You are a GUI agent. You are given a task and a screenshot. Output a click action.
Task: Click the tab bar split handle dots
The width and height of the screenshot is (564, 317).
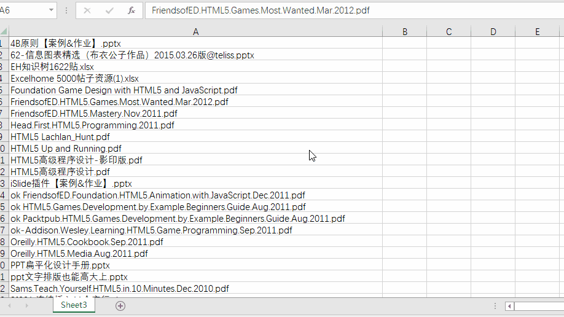pyautogui.click(x=495, y=306)
